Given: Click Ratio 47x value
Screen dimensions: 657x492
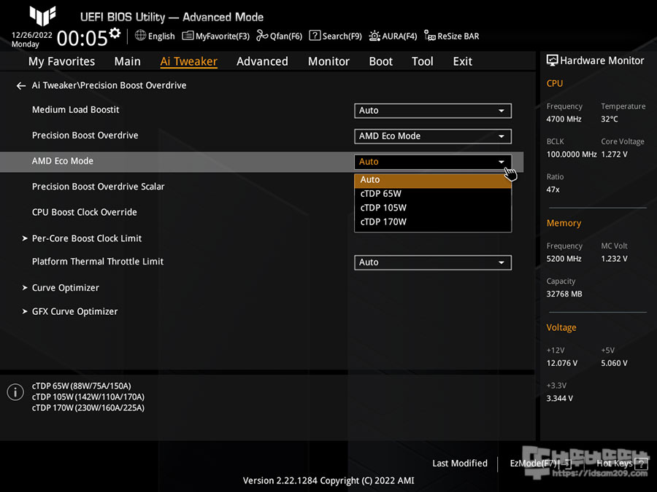Looking at the screenshot, I should click(x=553, y=190).
